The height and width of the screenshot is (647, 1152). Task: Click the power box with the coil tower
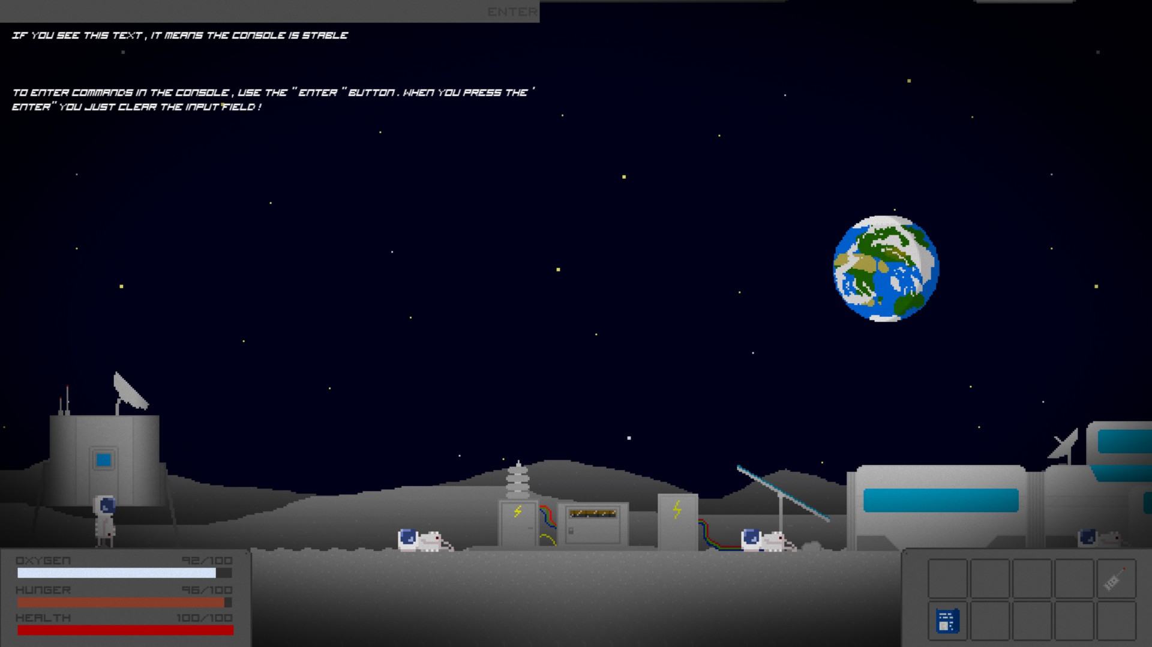518,522
